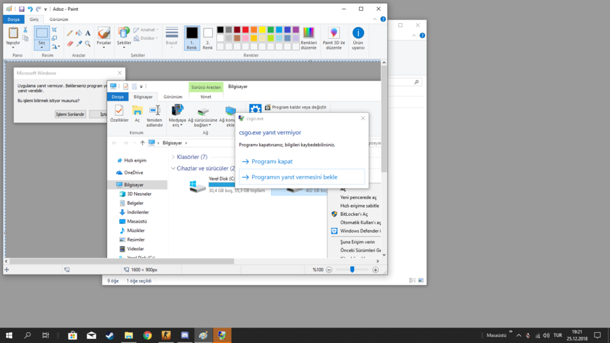Pick the black color swatch
This screenshot has height=343, width=610.
tap(220, 30)
